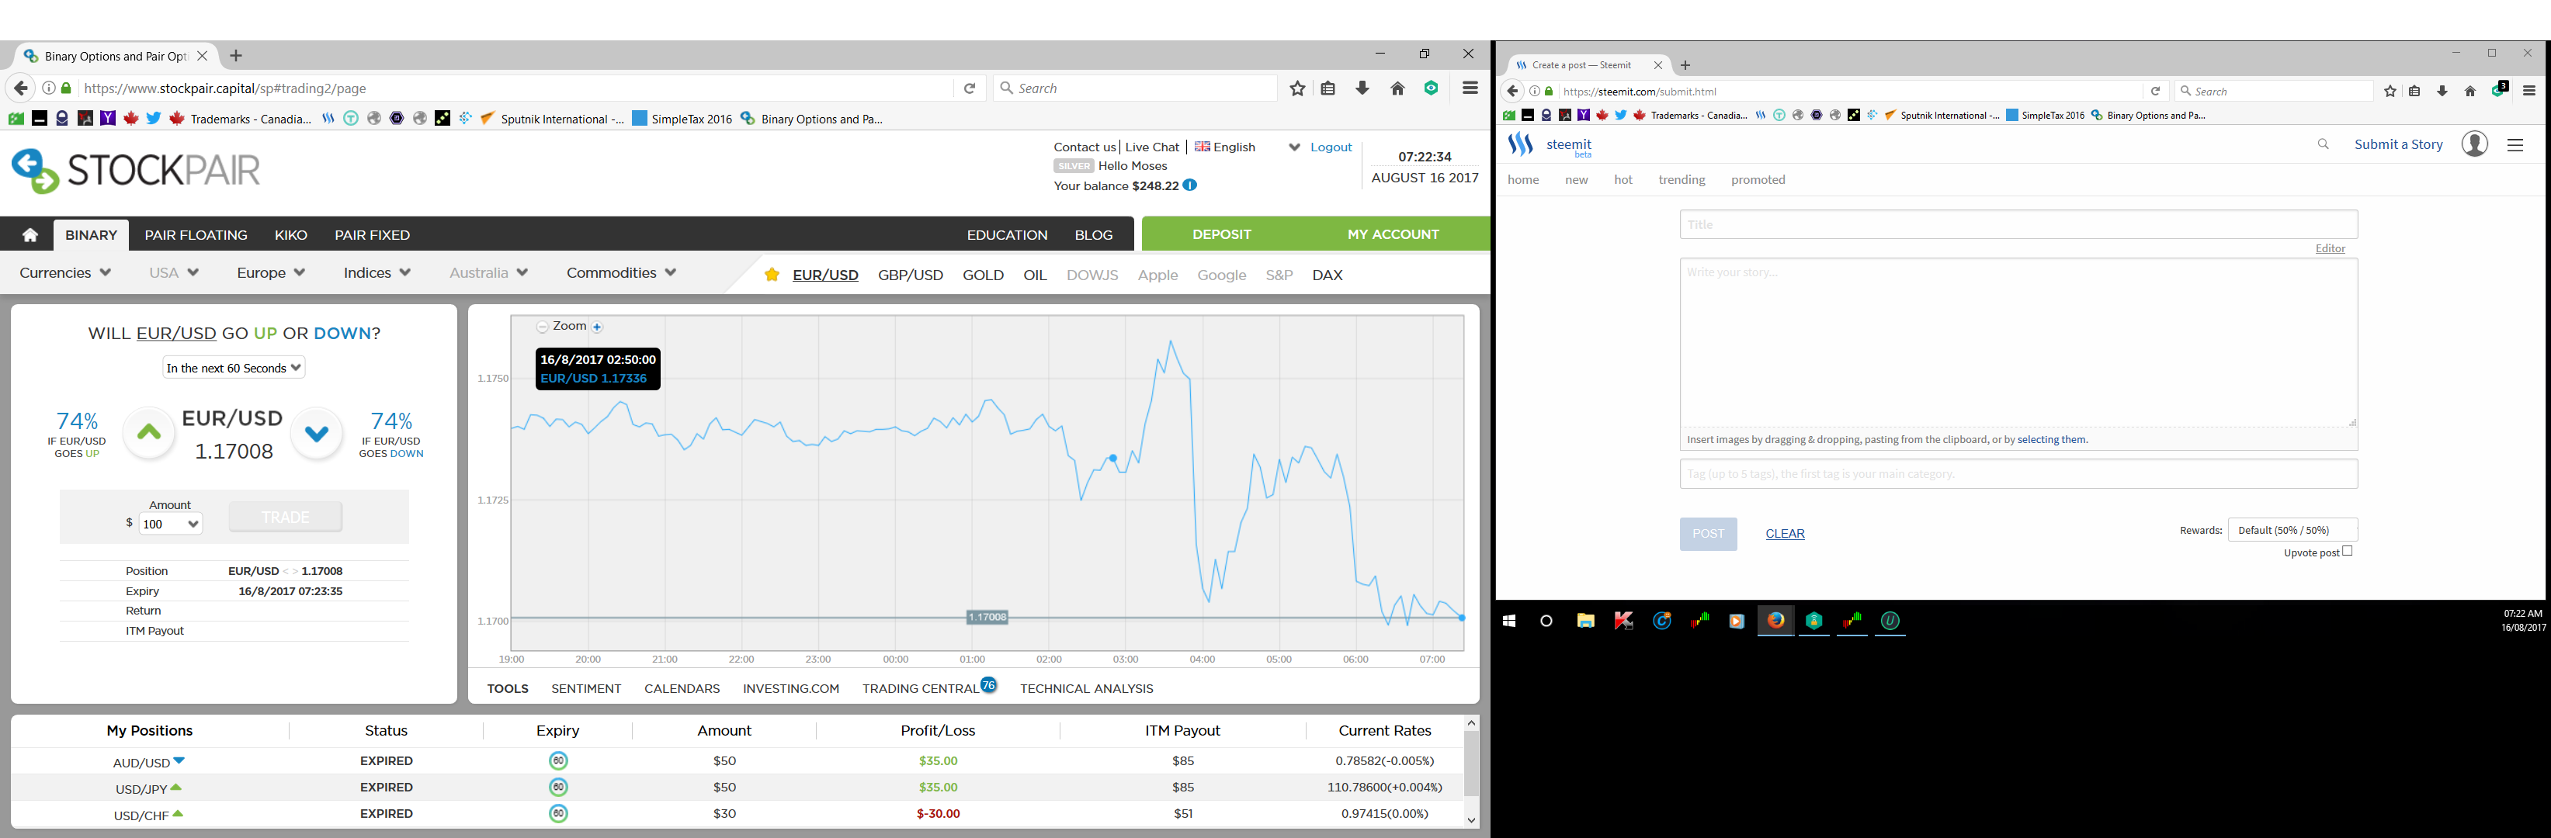Tick the Upvote post checkbox

coord(2347,551)
